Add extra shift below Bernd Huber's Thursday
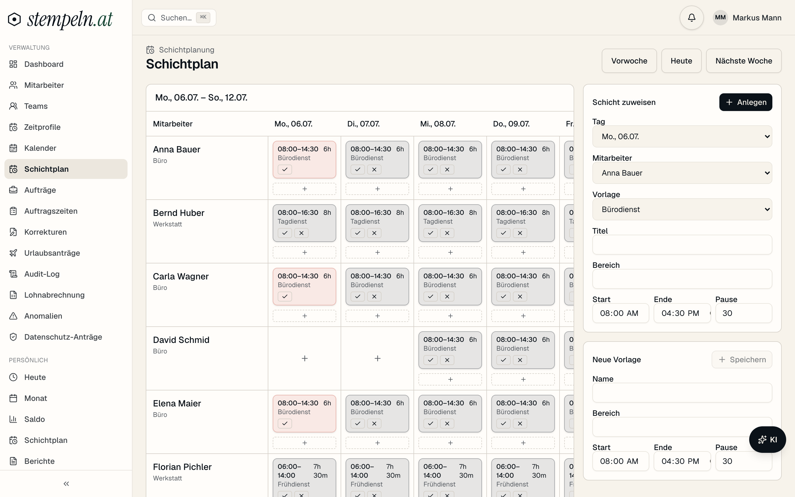The width and height of the screenshot is (795, 497). pos(523,252)
